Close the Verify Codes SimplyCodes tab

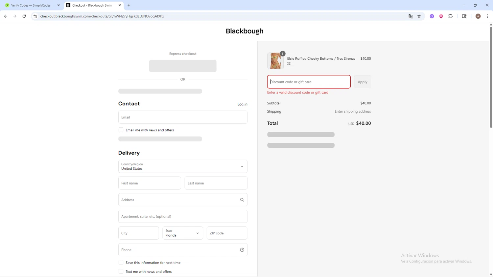(x=59, y=5)
